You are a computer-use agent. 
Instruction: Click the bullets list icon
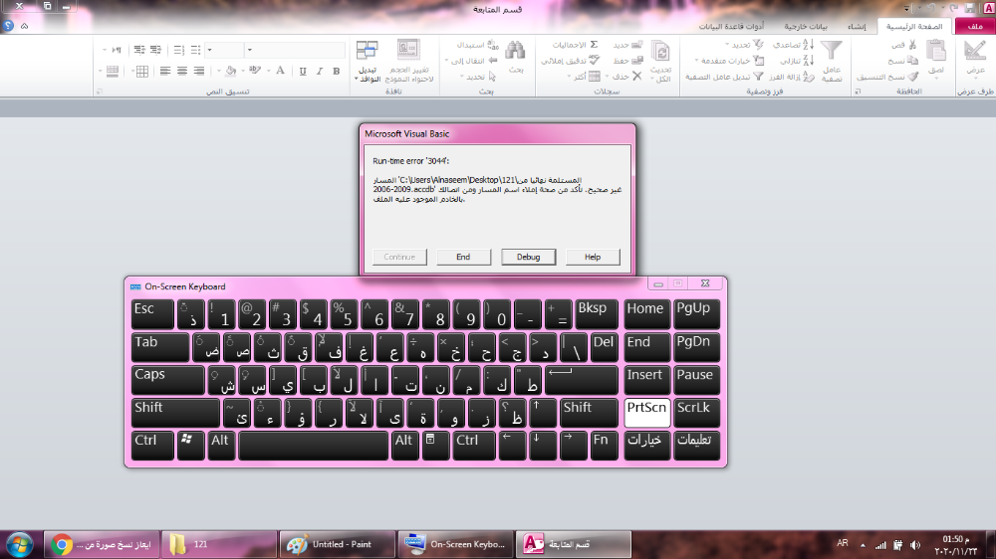pos(195,50)
